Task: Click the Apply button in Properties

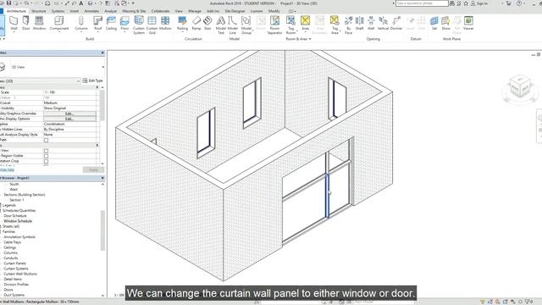Action: coord(93,169)
